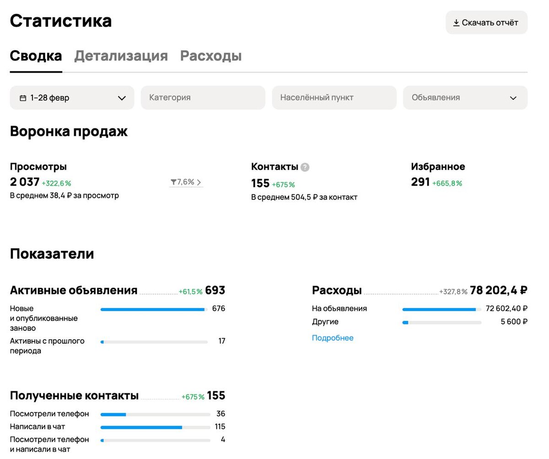Click the Посмотрели телефон progress bar
549x459 pixels.
point(156,415)
